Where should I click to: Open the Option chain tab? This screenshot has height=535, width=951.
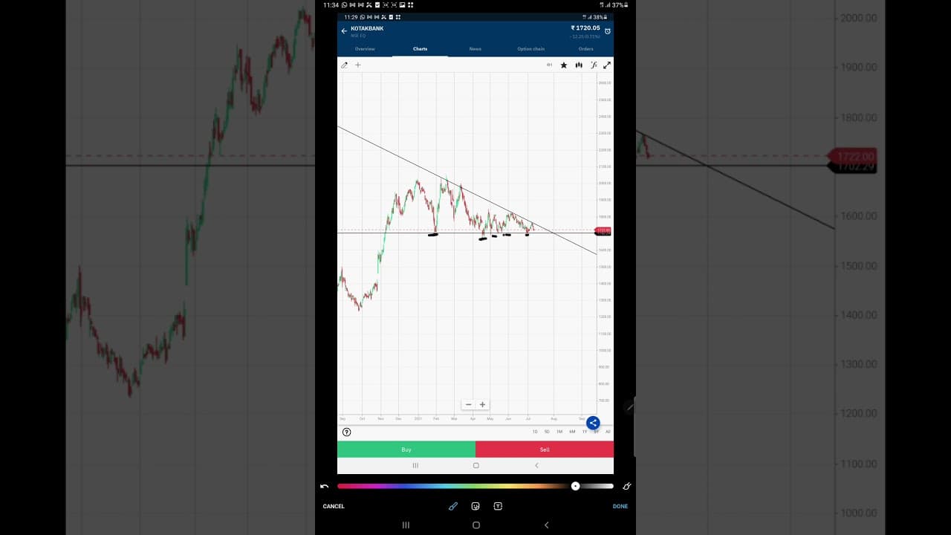click(531, 49)
